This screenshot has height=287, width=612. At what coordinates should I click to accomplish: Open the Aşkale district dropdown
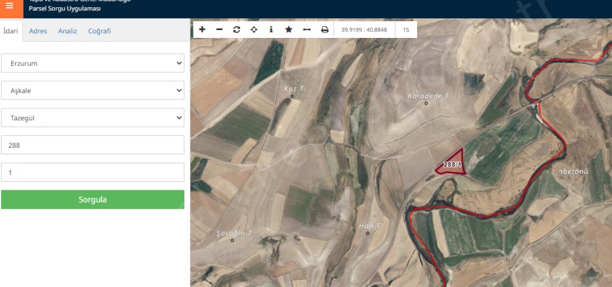(x=92, y=91)
